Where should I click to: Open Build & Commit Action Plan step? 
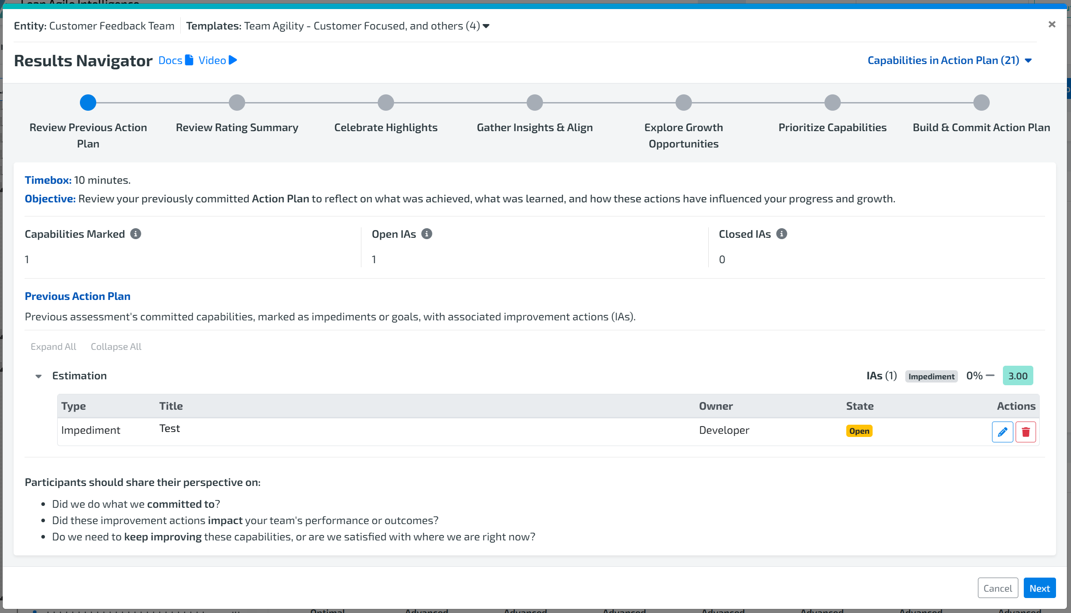click(x=981, y=103)
